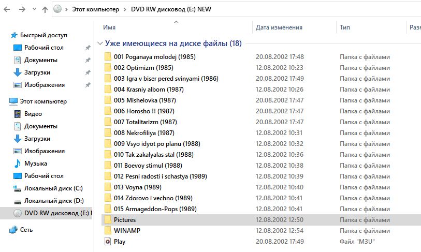Click 'Загрузки' under 'Этот компьютер' node

click(x=37, y=139)
